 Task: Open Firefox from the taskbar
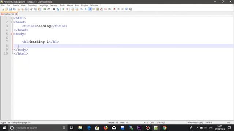click(106, 128)
